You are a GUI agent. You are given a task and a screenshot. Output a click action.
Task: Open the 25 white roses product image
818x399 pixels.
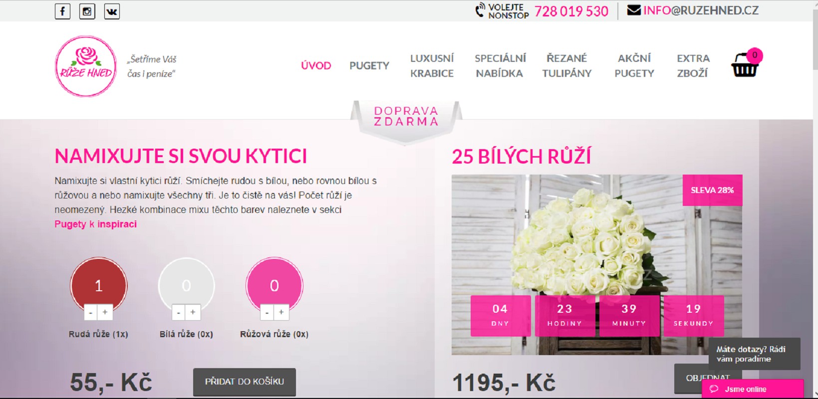click(x=597, y=264)
